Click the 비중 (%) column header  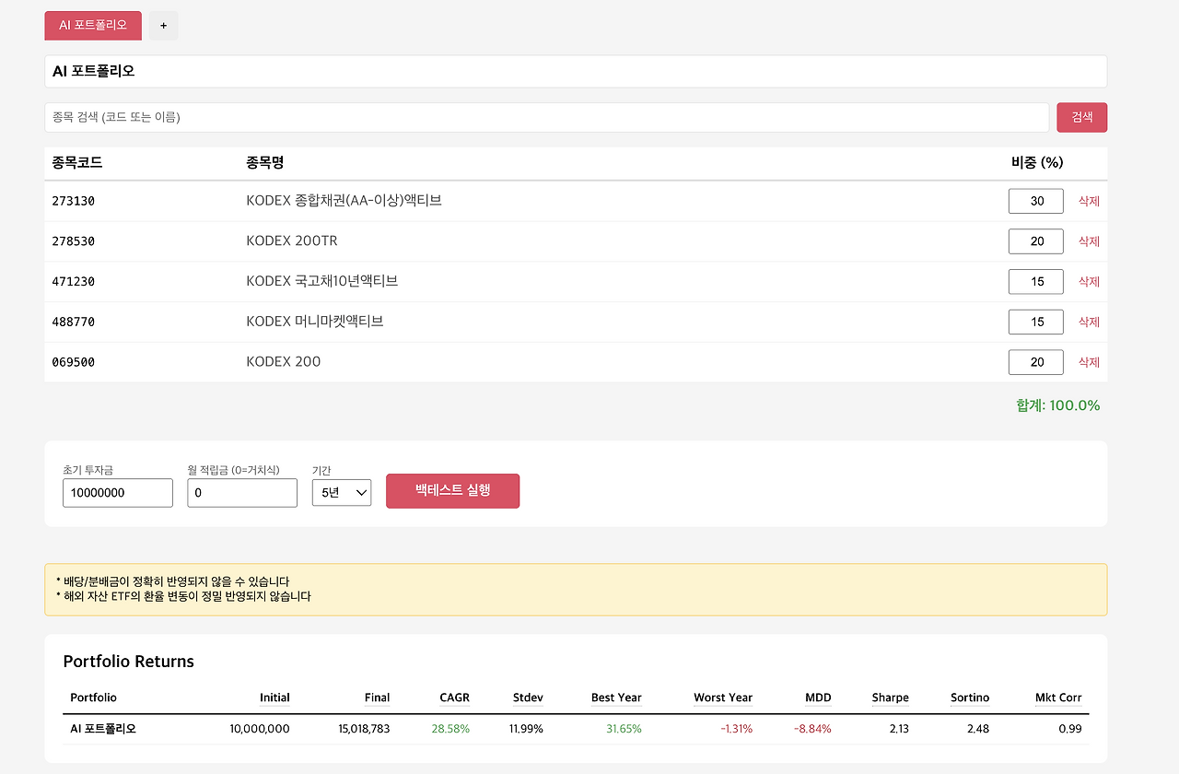1037,163
